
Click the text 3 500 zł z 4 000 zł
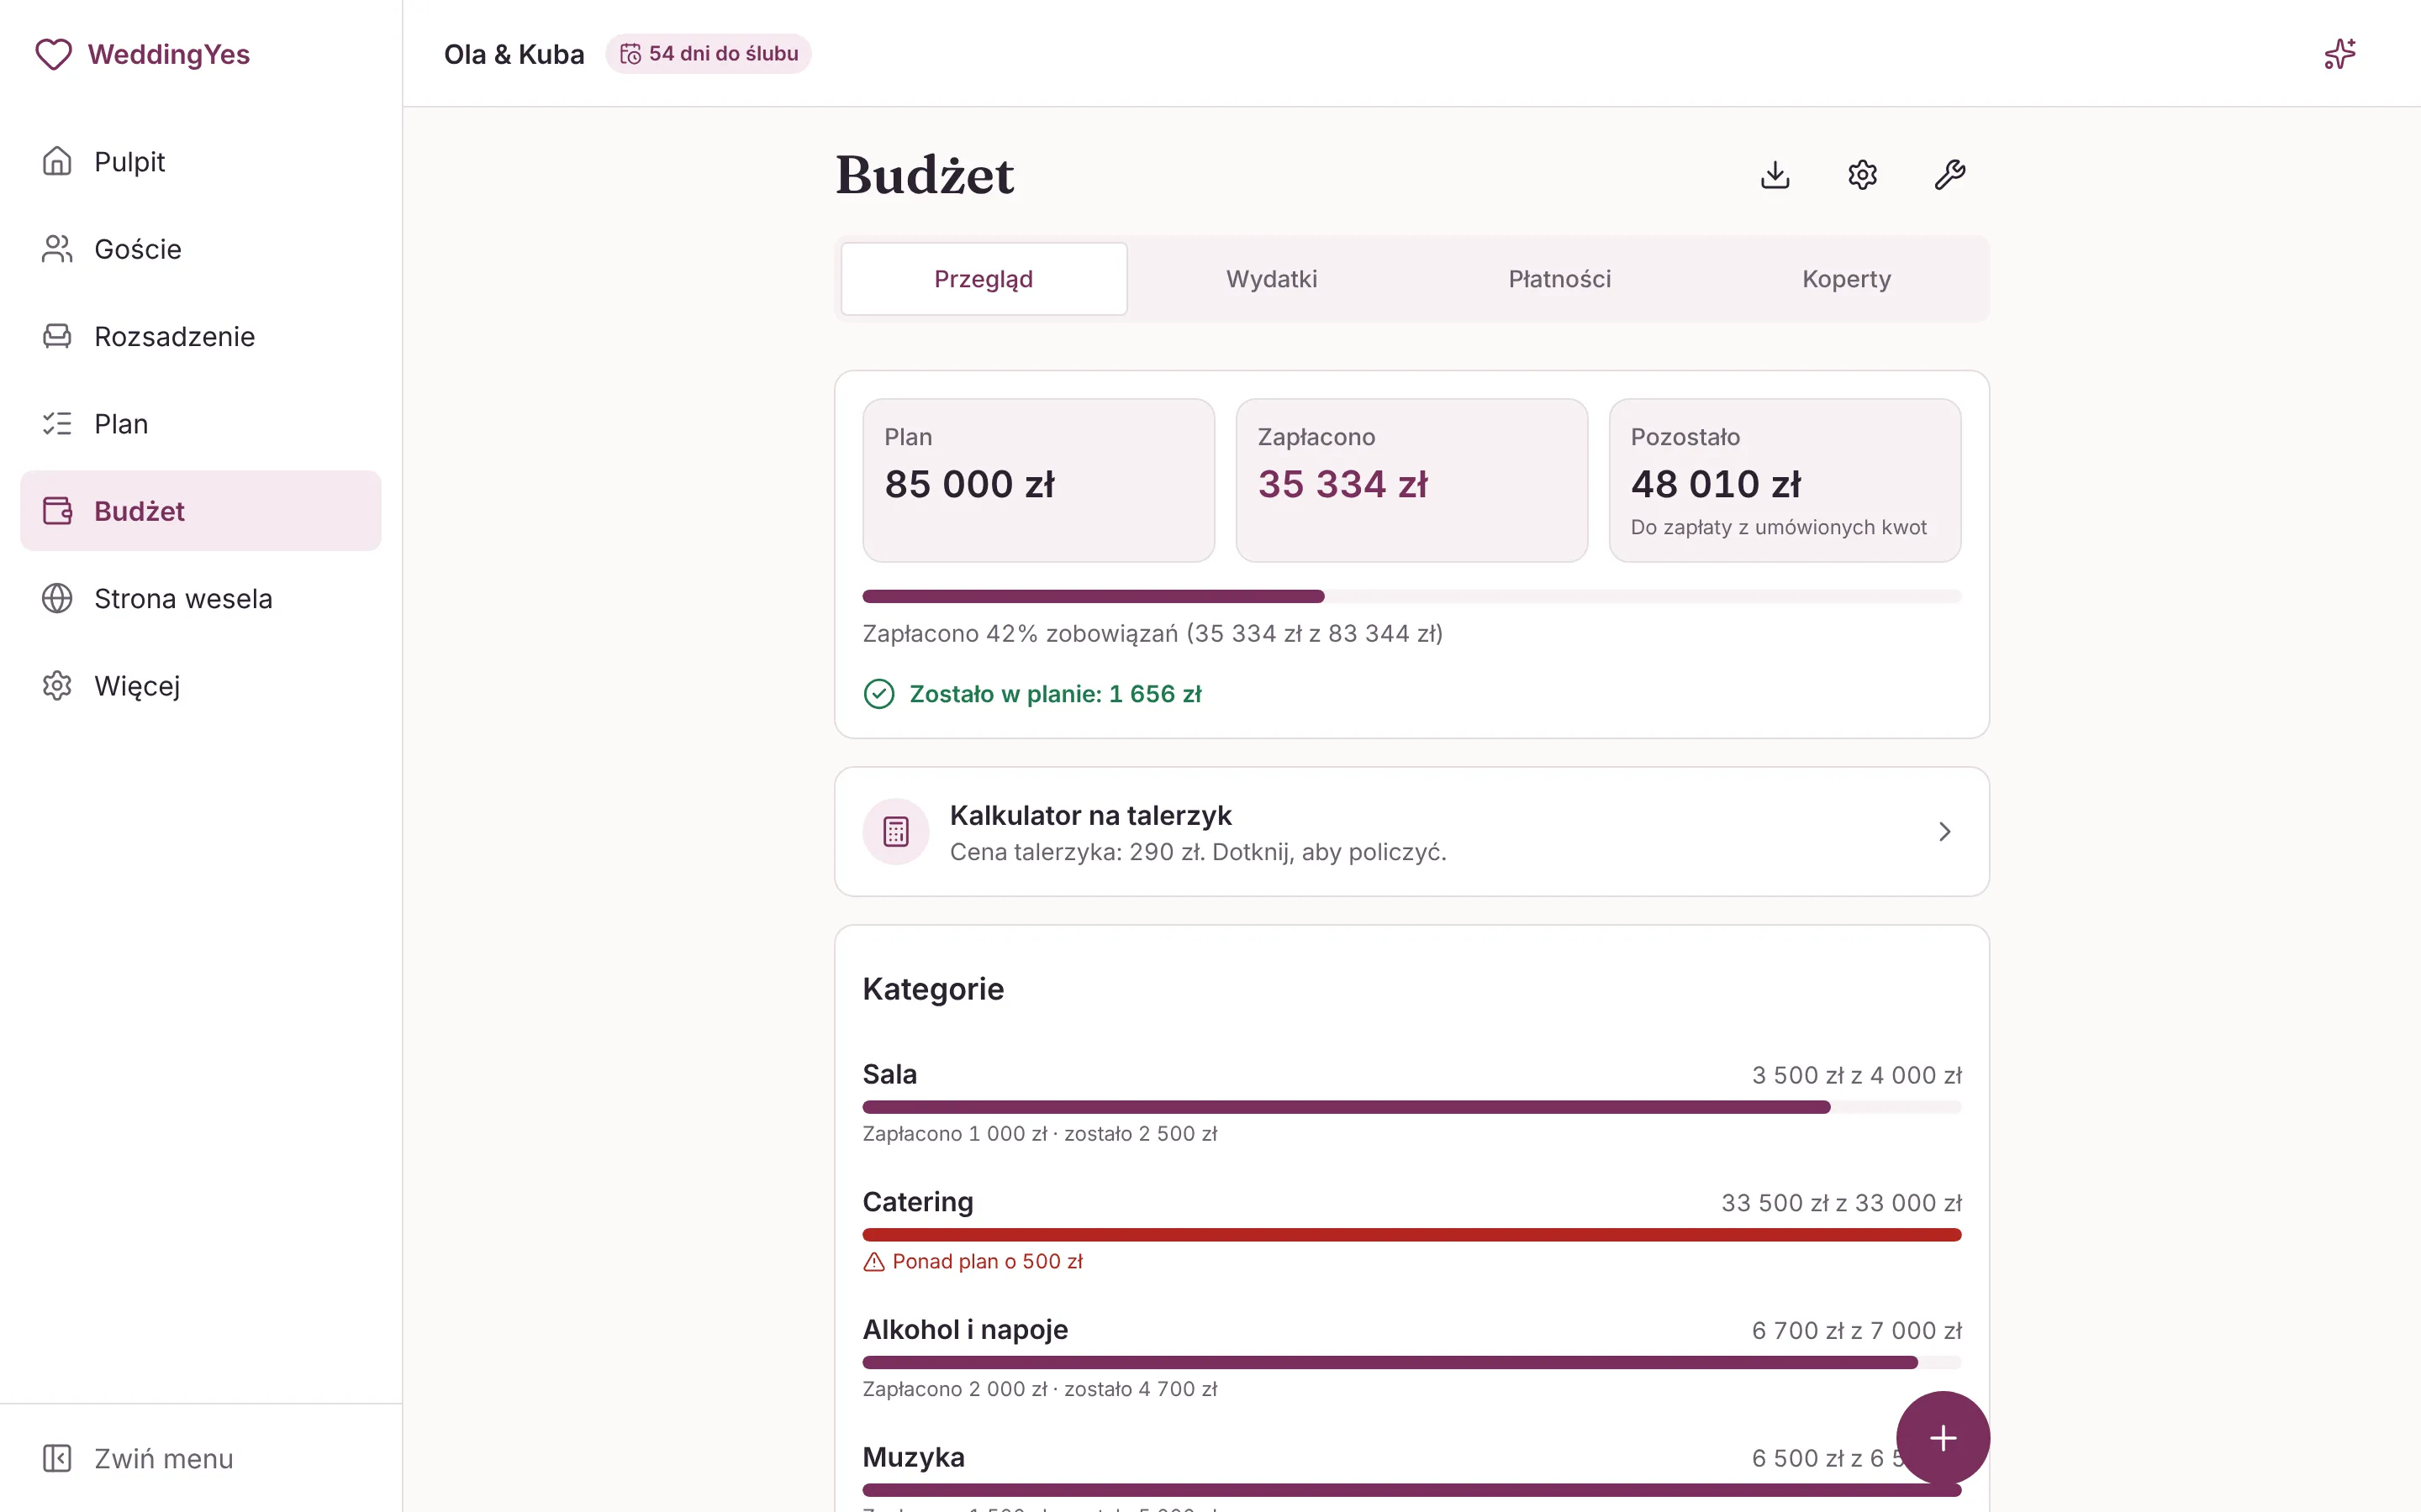[x=1857, y=1075]
